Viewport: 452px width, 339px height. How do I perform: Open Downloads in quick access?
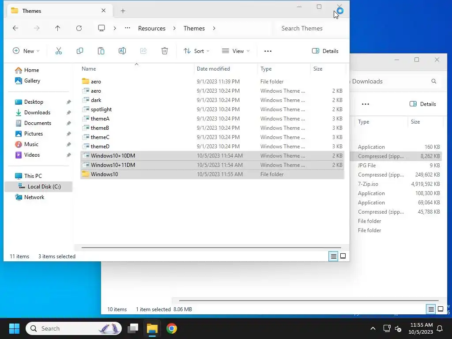coord(37,113)
